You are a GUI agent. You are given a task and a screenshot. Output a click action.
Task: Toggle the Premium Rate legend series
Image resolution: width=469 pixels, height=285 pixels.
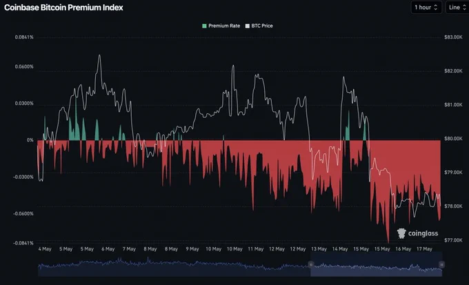click(221, 26)
